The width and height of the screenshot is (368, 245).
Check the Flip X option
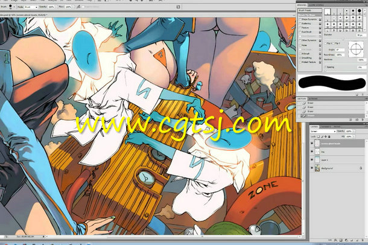(x=326, y=43)
